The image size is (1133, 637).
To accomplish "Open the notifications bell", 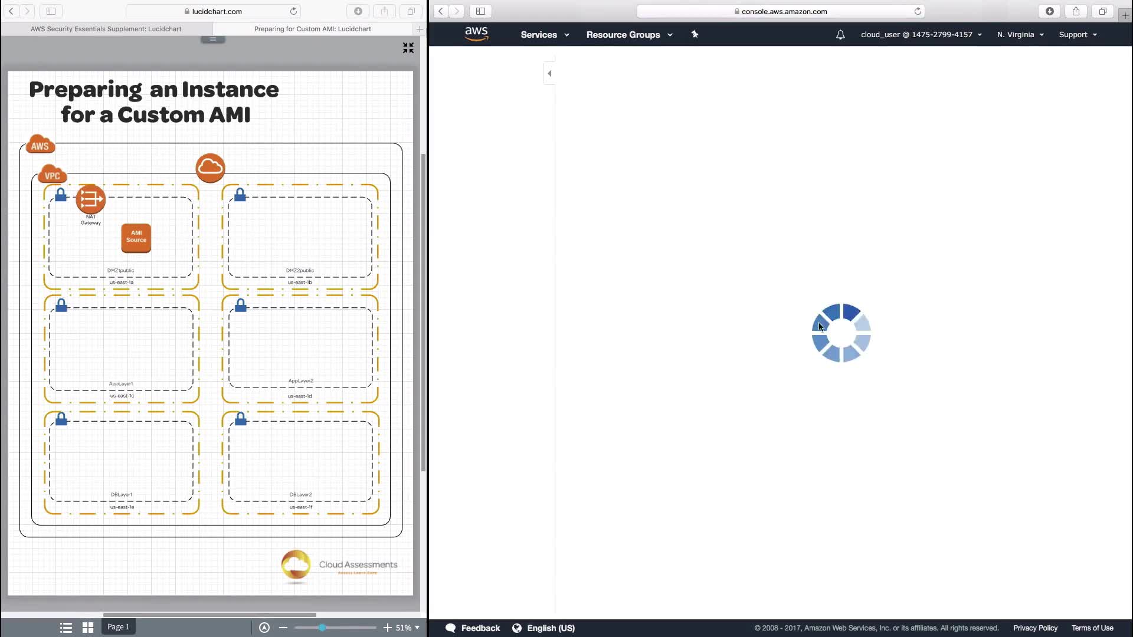I will click(840, 35).
